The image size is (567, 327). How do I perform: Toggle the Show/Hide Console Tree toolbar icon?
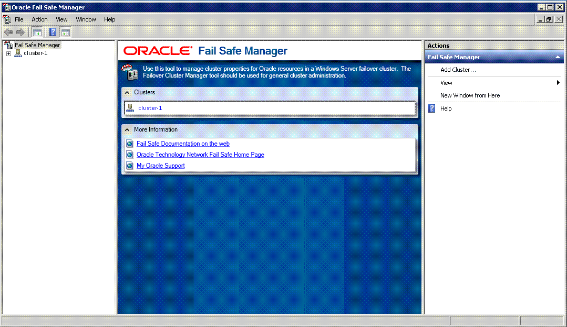(x=37, y=32)
